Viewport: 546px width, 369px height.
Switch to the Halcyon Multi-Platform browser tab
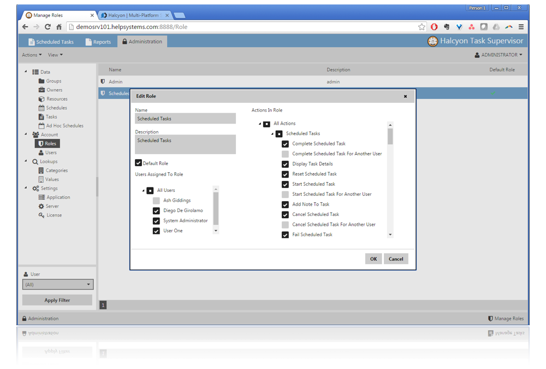pos(134,15)
